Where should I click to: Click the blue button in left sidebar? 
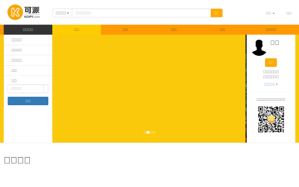[x=28, y=101]
